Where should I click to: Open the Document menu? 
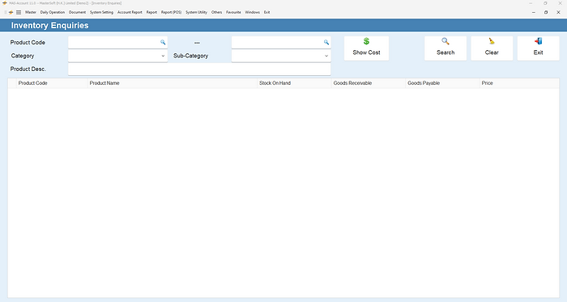coord(78,12)
